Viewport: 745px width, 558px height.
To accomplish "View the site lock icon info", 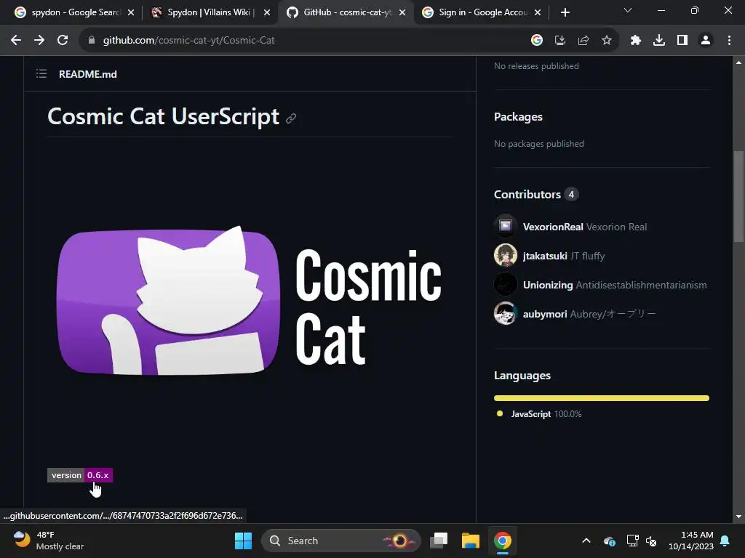I will click(92, 41).
